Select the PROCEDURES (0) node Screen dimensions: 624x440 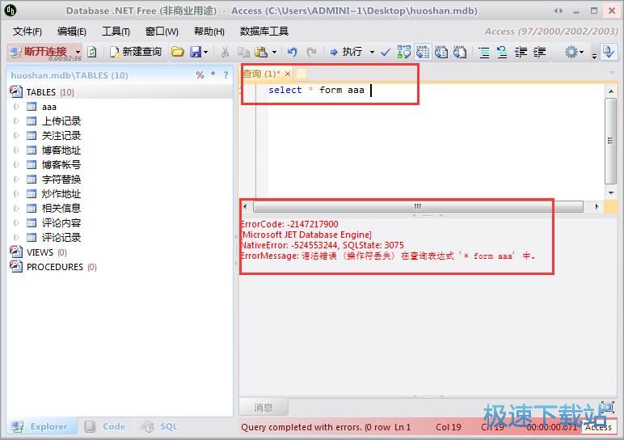(x=61, y=267)
